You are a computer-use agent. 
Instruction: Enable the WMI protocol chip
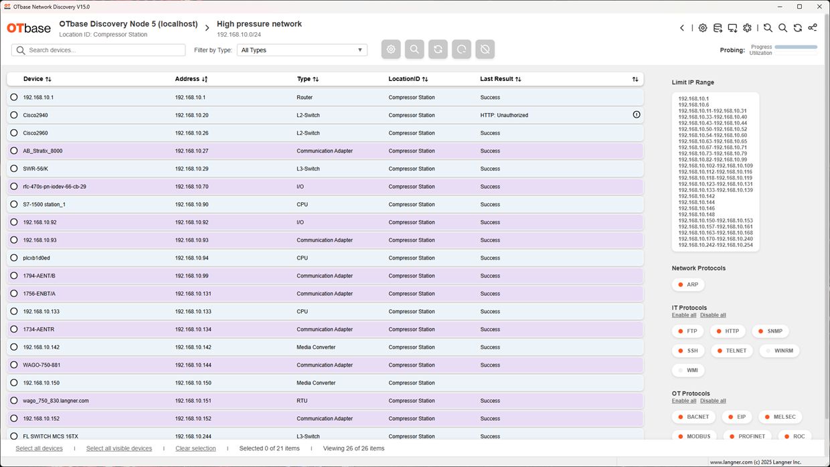point(688,370)
